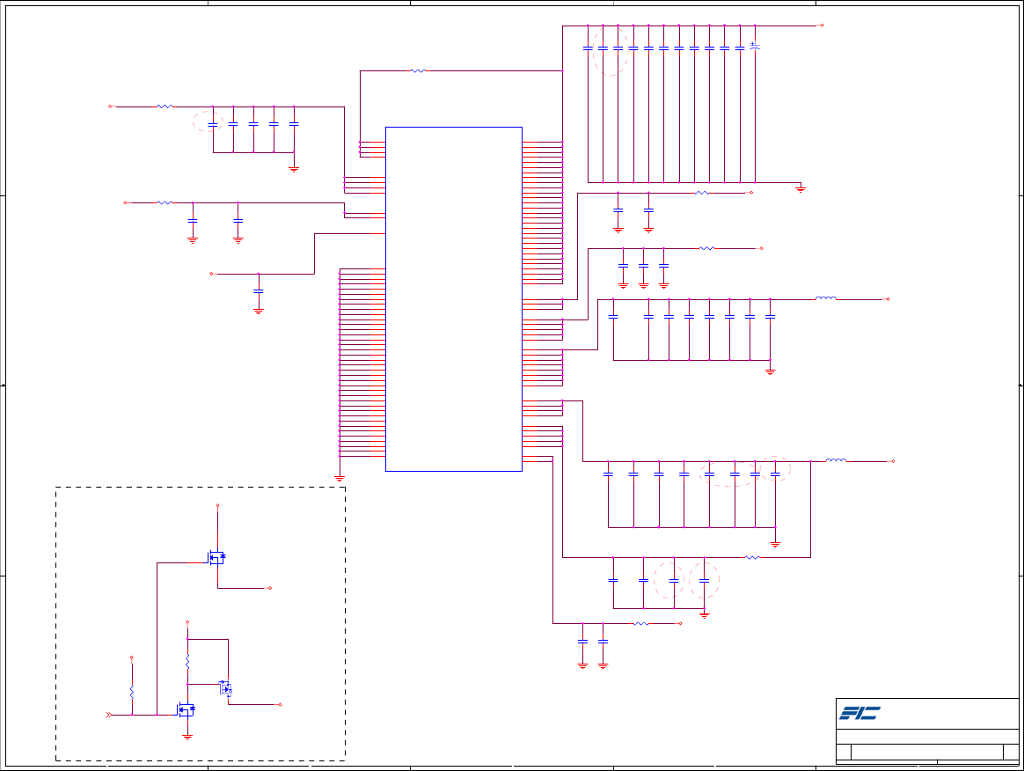Viewport: 1024px width, 771px height.
Task: Click the terminal before the left five-capacitor resistor
Action: (110, 106)
